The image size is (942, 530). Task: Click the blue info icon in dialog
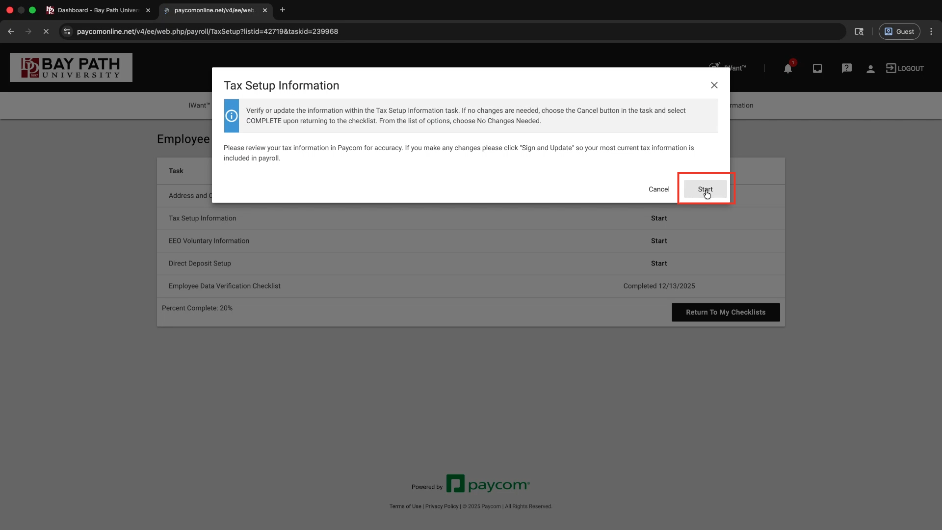(232, 116)
